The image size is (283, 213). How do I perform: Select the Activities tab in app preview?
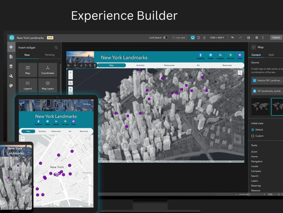tap(140, 65)
